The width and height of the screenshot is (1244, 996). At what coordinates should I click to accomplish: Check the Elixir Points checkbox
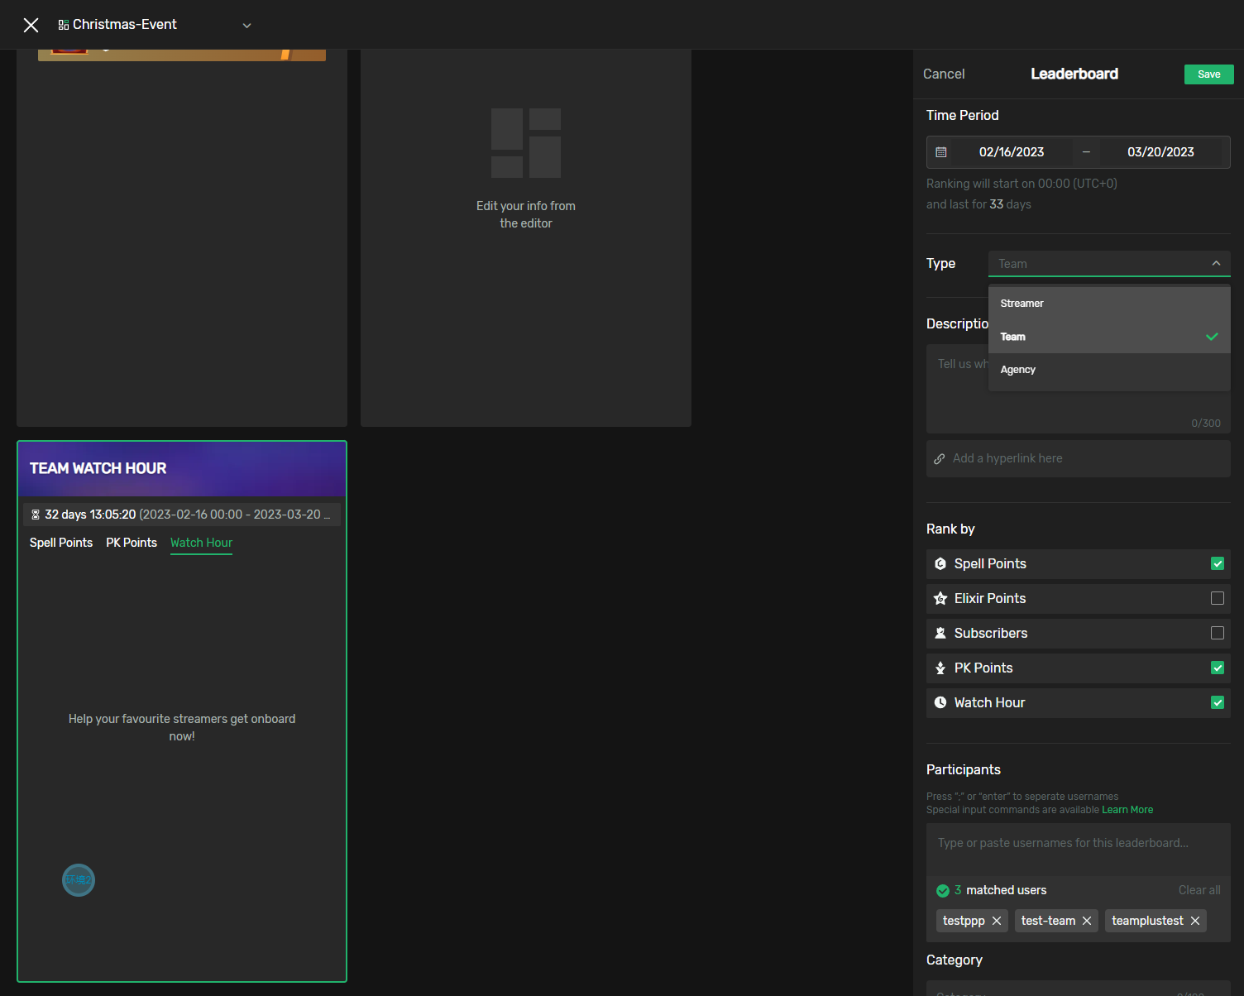point(1218,598)
